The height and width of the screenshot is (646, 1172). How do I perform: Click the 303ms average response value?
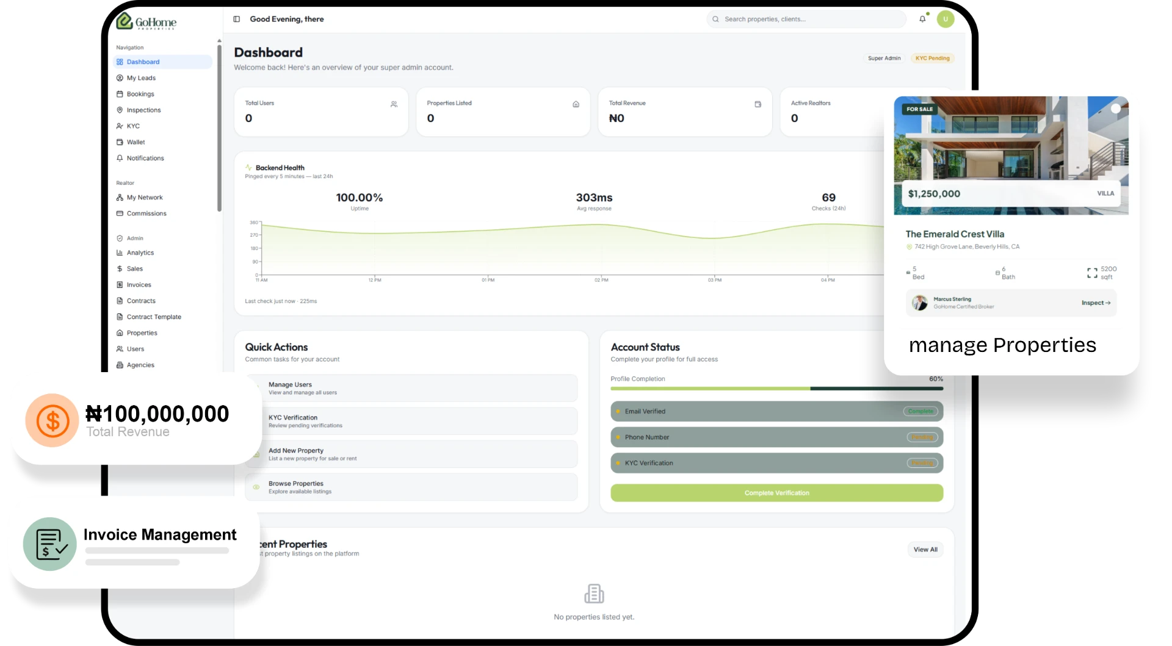coord(594,198)
